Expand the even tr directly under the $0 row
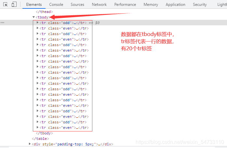Image resolution: width=227 pixels, height=148 pixels. coord(37,28)
